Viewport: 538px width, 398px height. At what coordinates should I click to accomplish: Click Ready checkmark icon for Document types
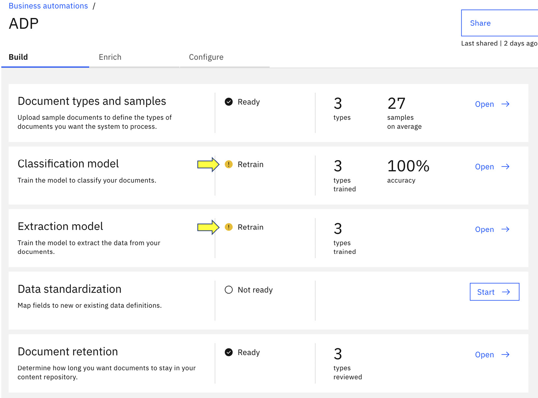click(x=229, y=102)
